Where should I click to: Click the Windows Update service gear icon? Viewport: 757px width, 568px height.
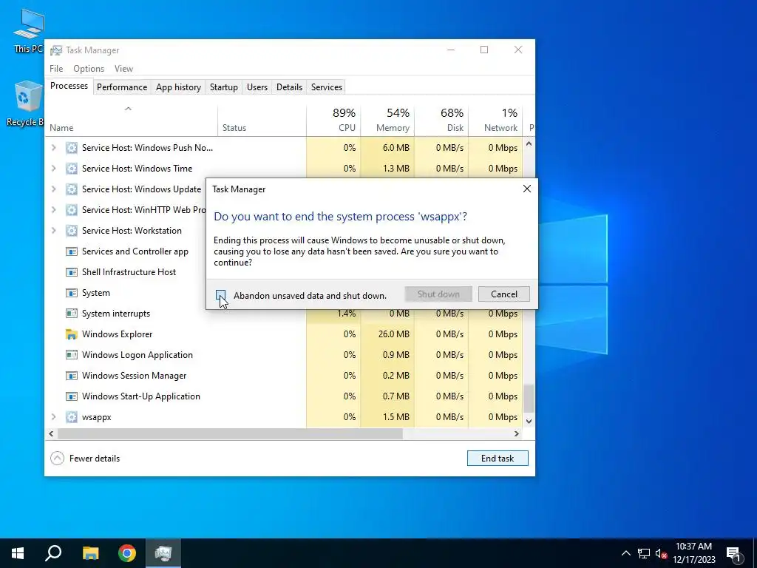click(72, 189)
